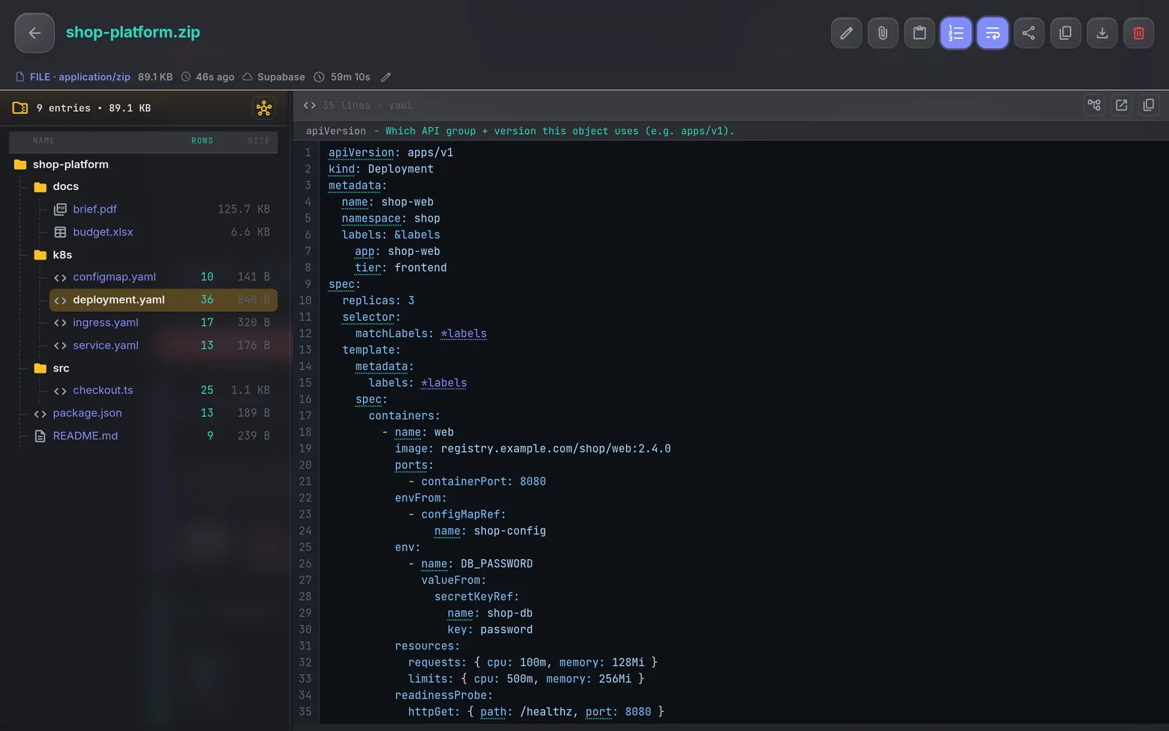Click "registry.example.com/shop/web:2.4.0" image value
The height and width of the screenshot is (731, 1169).
point(555,449)
